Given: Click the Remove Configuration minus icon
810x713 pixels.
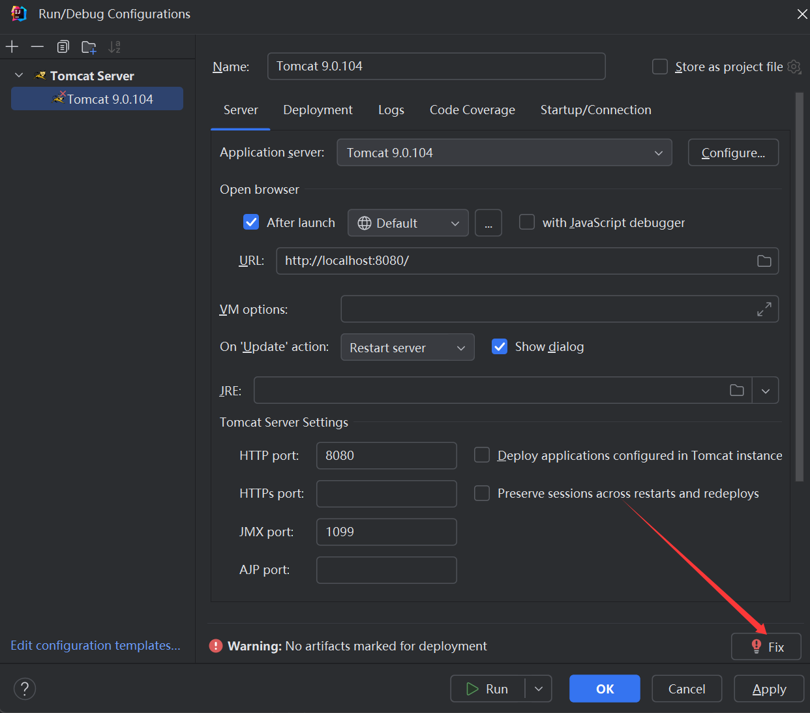Looking at the screenshot, I should (x=37, y=46).
